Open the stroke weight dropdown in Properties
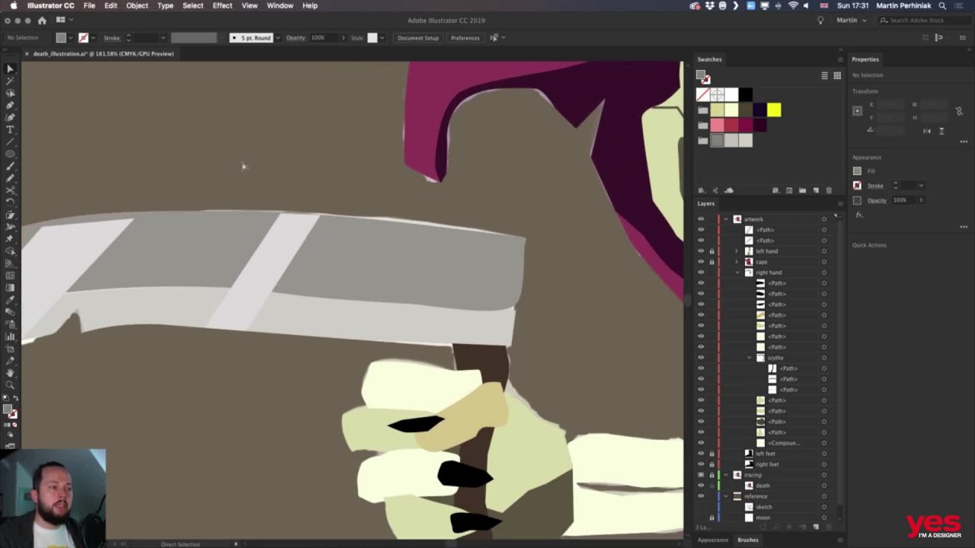Viewport: 975px width, 548px height. click(x=921, y=186)
